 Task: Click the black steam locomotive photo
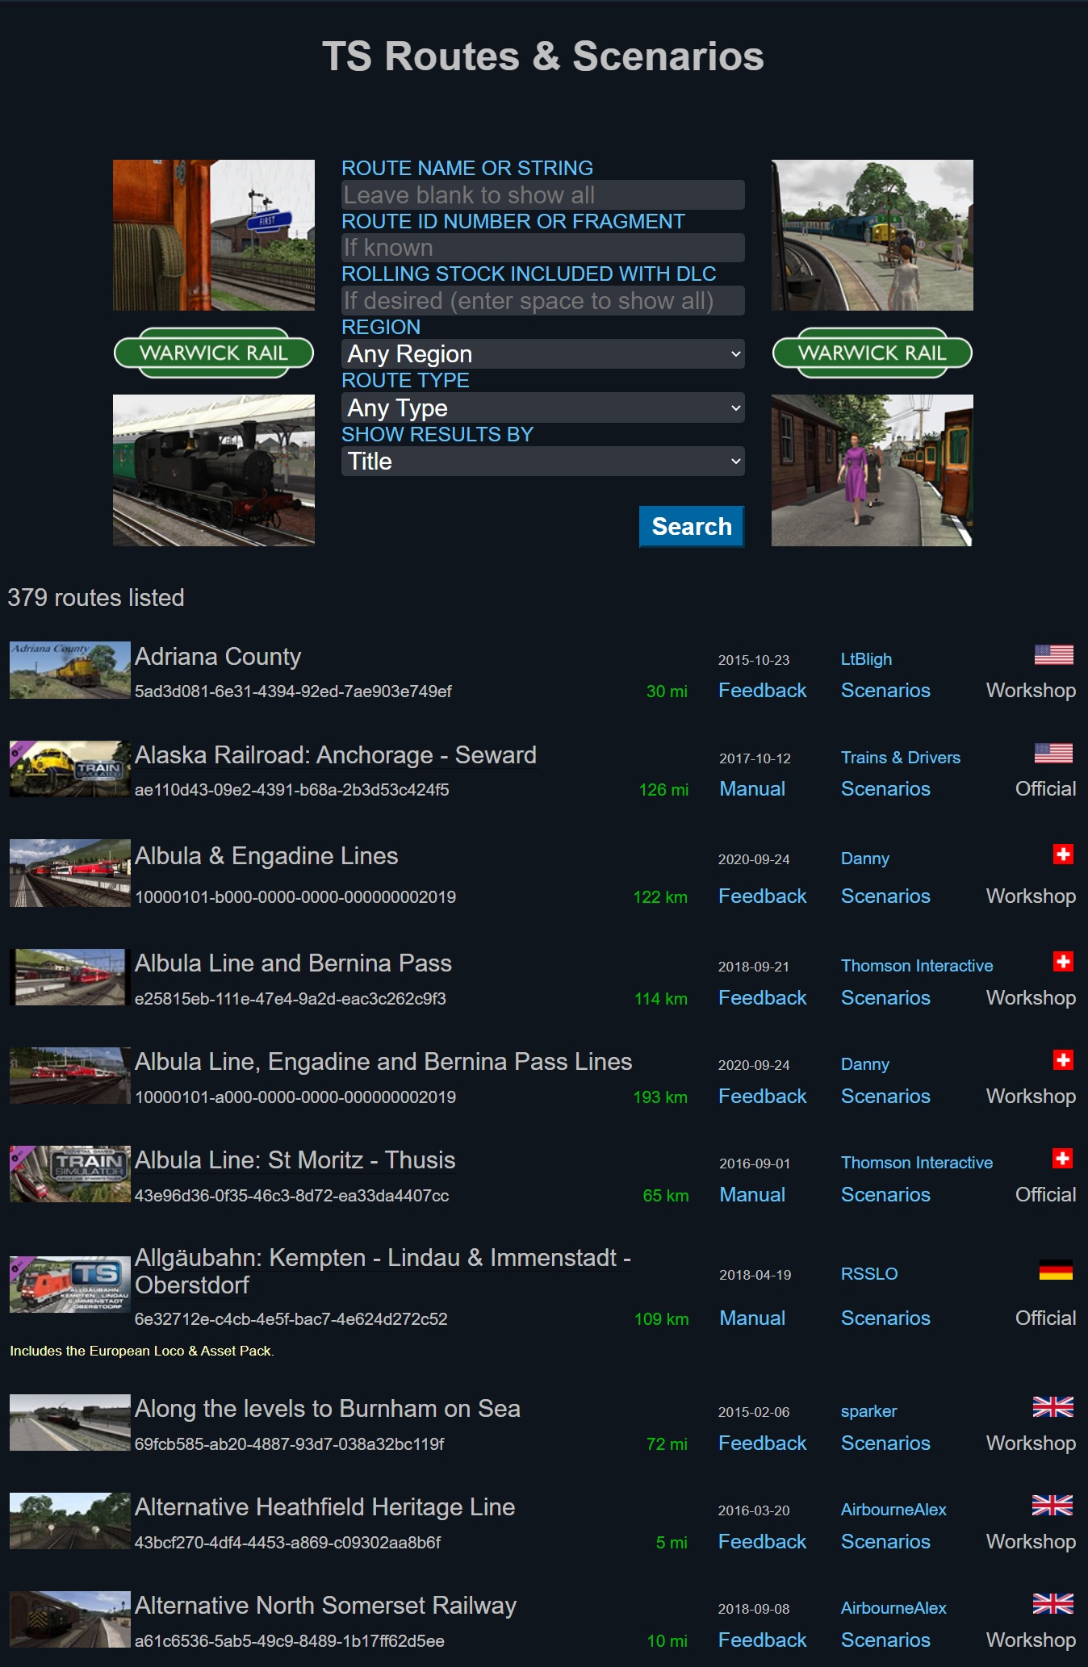(214, 470)
